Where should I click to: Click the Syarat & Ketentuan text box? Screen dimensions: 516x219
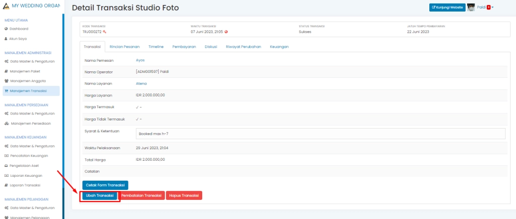320,134
